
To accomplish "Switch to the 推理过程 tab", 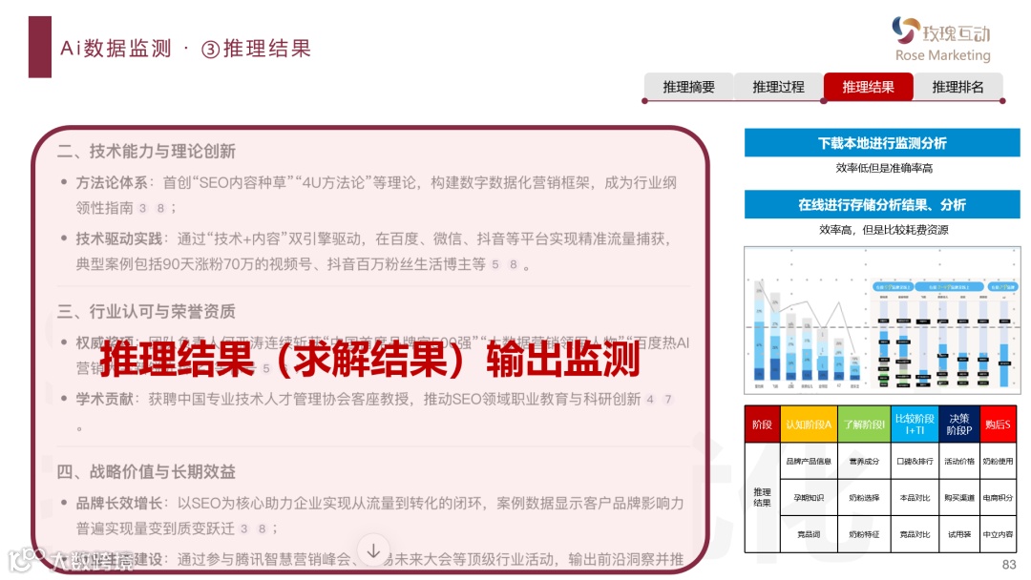I will tap(778, 87).
